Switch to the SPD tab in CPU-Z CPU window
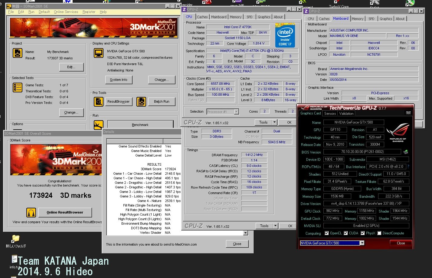This screenshot has height=278, width=432. [250, 17]
